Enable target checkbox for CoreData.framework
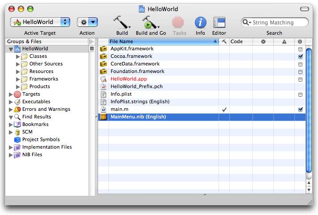Screen dimensions: 318x215 pyautogui.click(x=300, y=65)
